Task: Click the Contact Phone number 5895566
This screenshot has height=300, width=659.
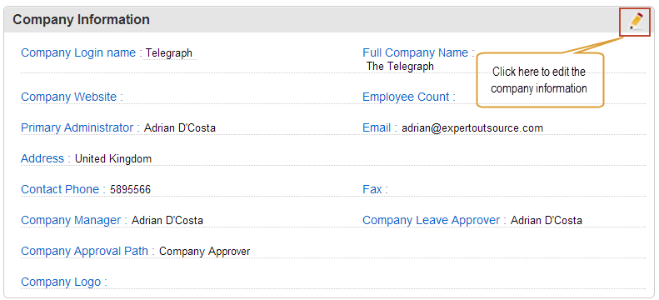Action: pyautogui.click(x=130, y=189)
